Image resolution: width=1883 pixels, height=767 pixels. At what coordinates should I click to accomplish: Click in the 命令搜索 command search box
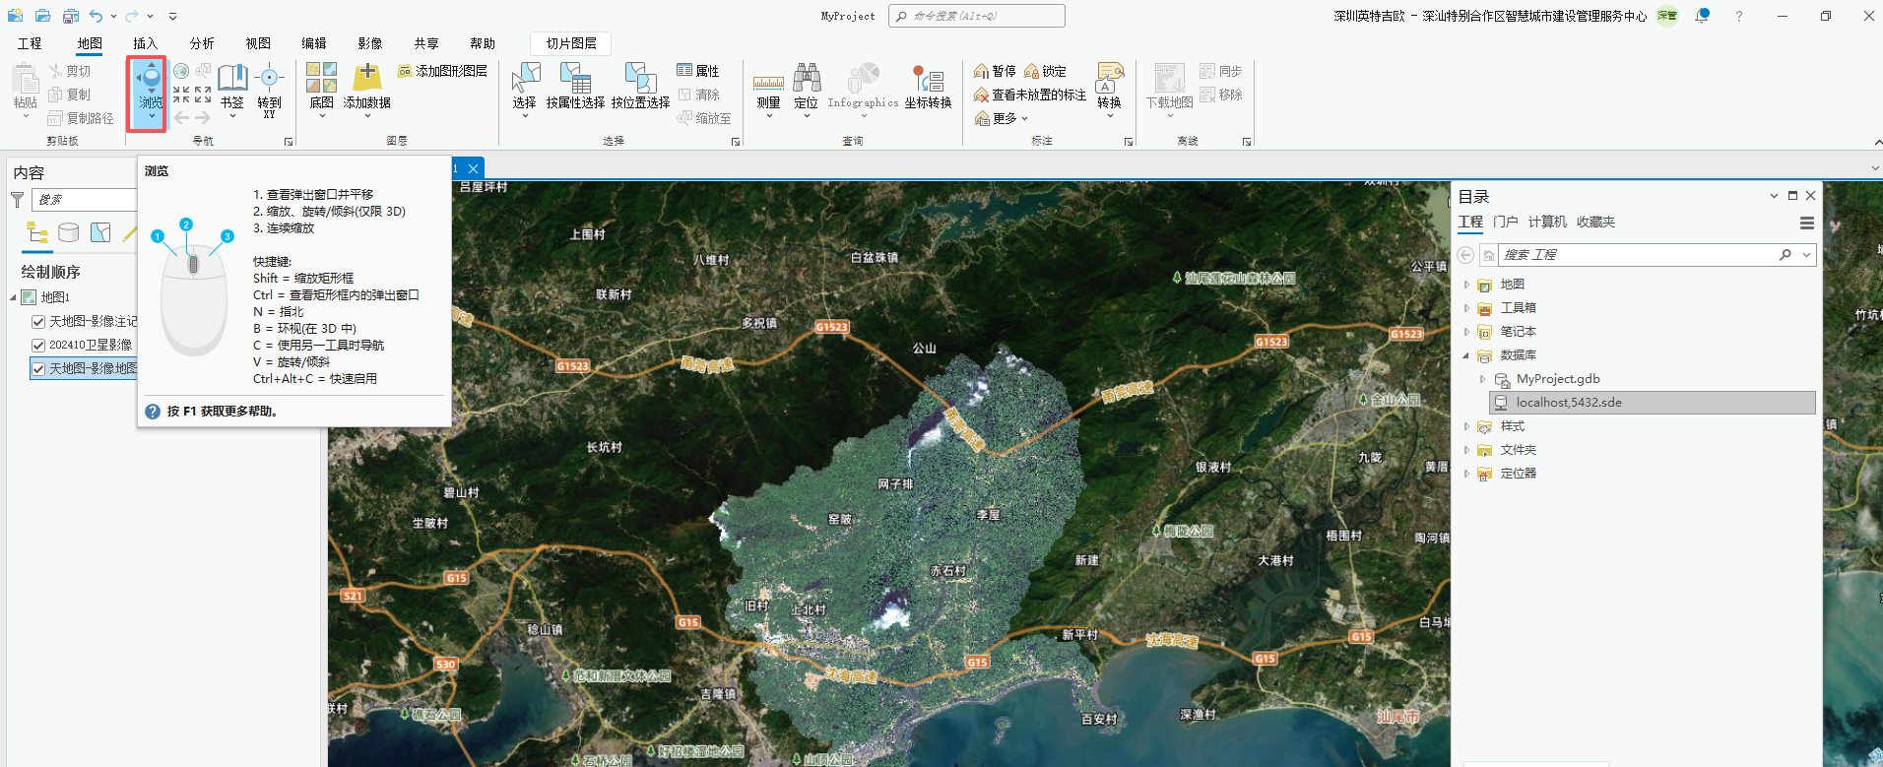[976, 16]
